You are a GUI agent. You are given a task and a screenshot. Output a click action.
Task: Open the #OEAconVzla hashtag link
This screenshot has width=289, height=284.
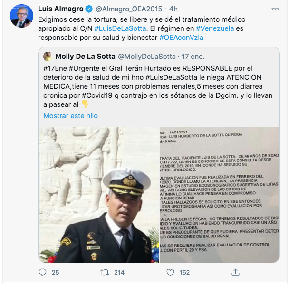pos(182,38)
